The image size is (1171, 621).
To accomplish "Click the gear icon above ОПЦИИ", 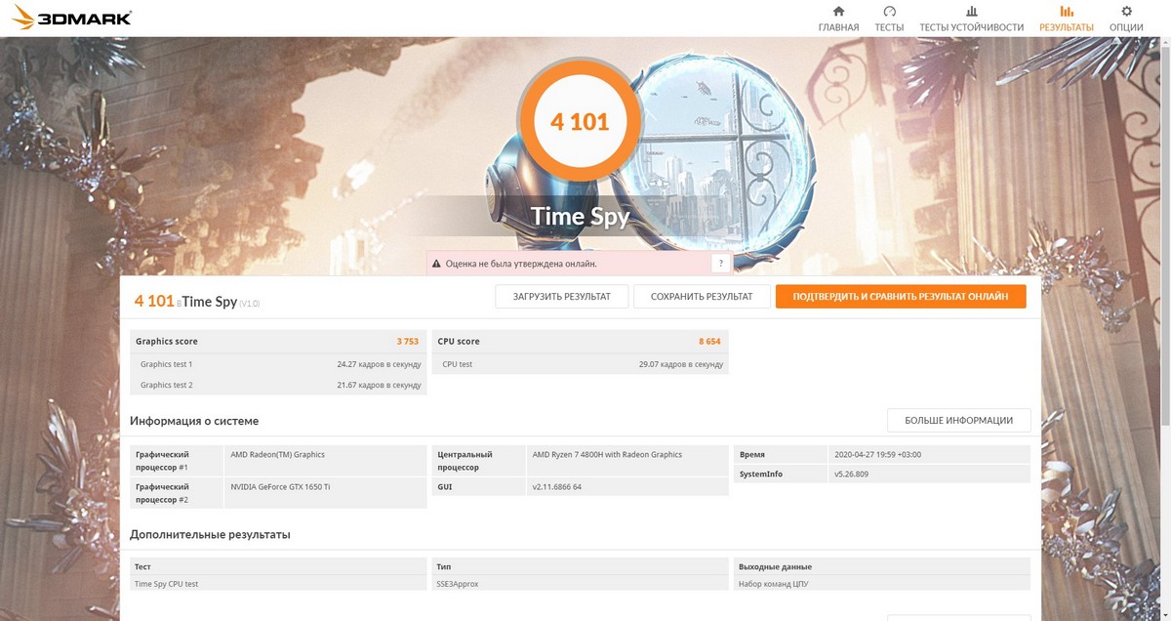I will point(1126,11).
